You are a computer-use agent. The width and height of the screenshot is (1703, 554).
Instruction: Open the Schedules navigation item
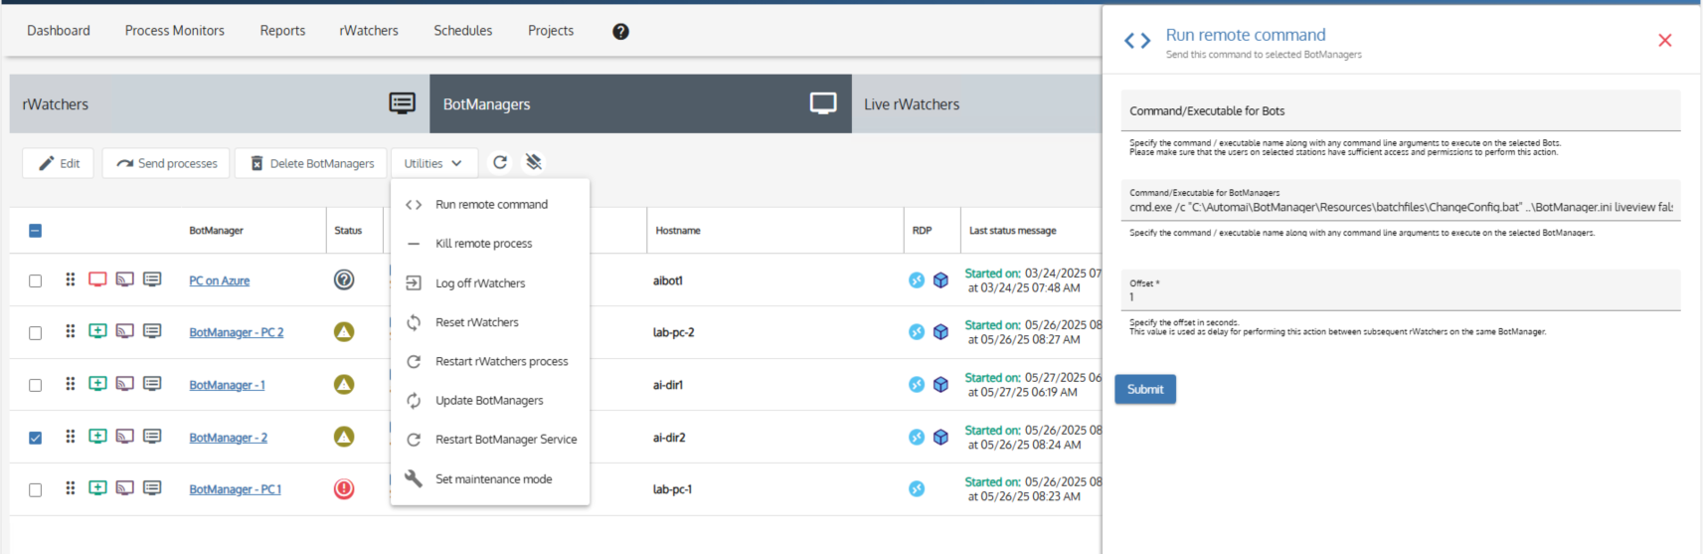[x=463, y=31]
